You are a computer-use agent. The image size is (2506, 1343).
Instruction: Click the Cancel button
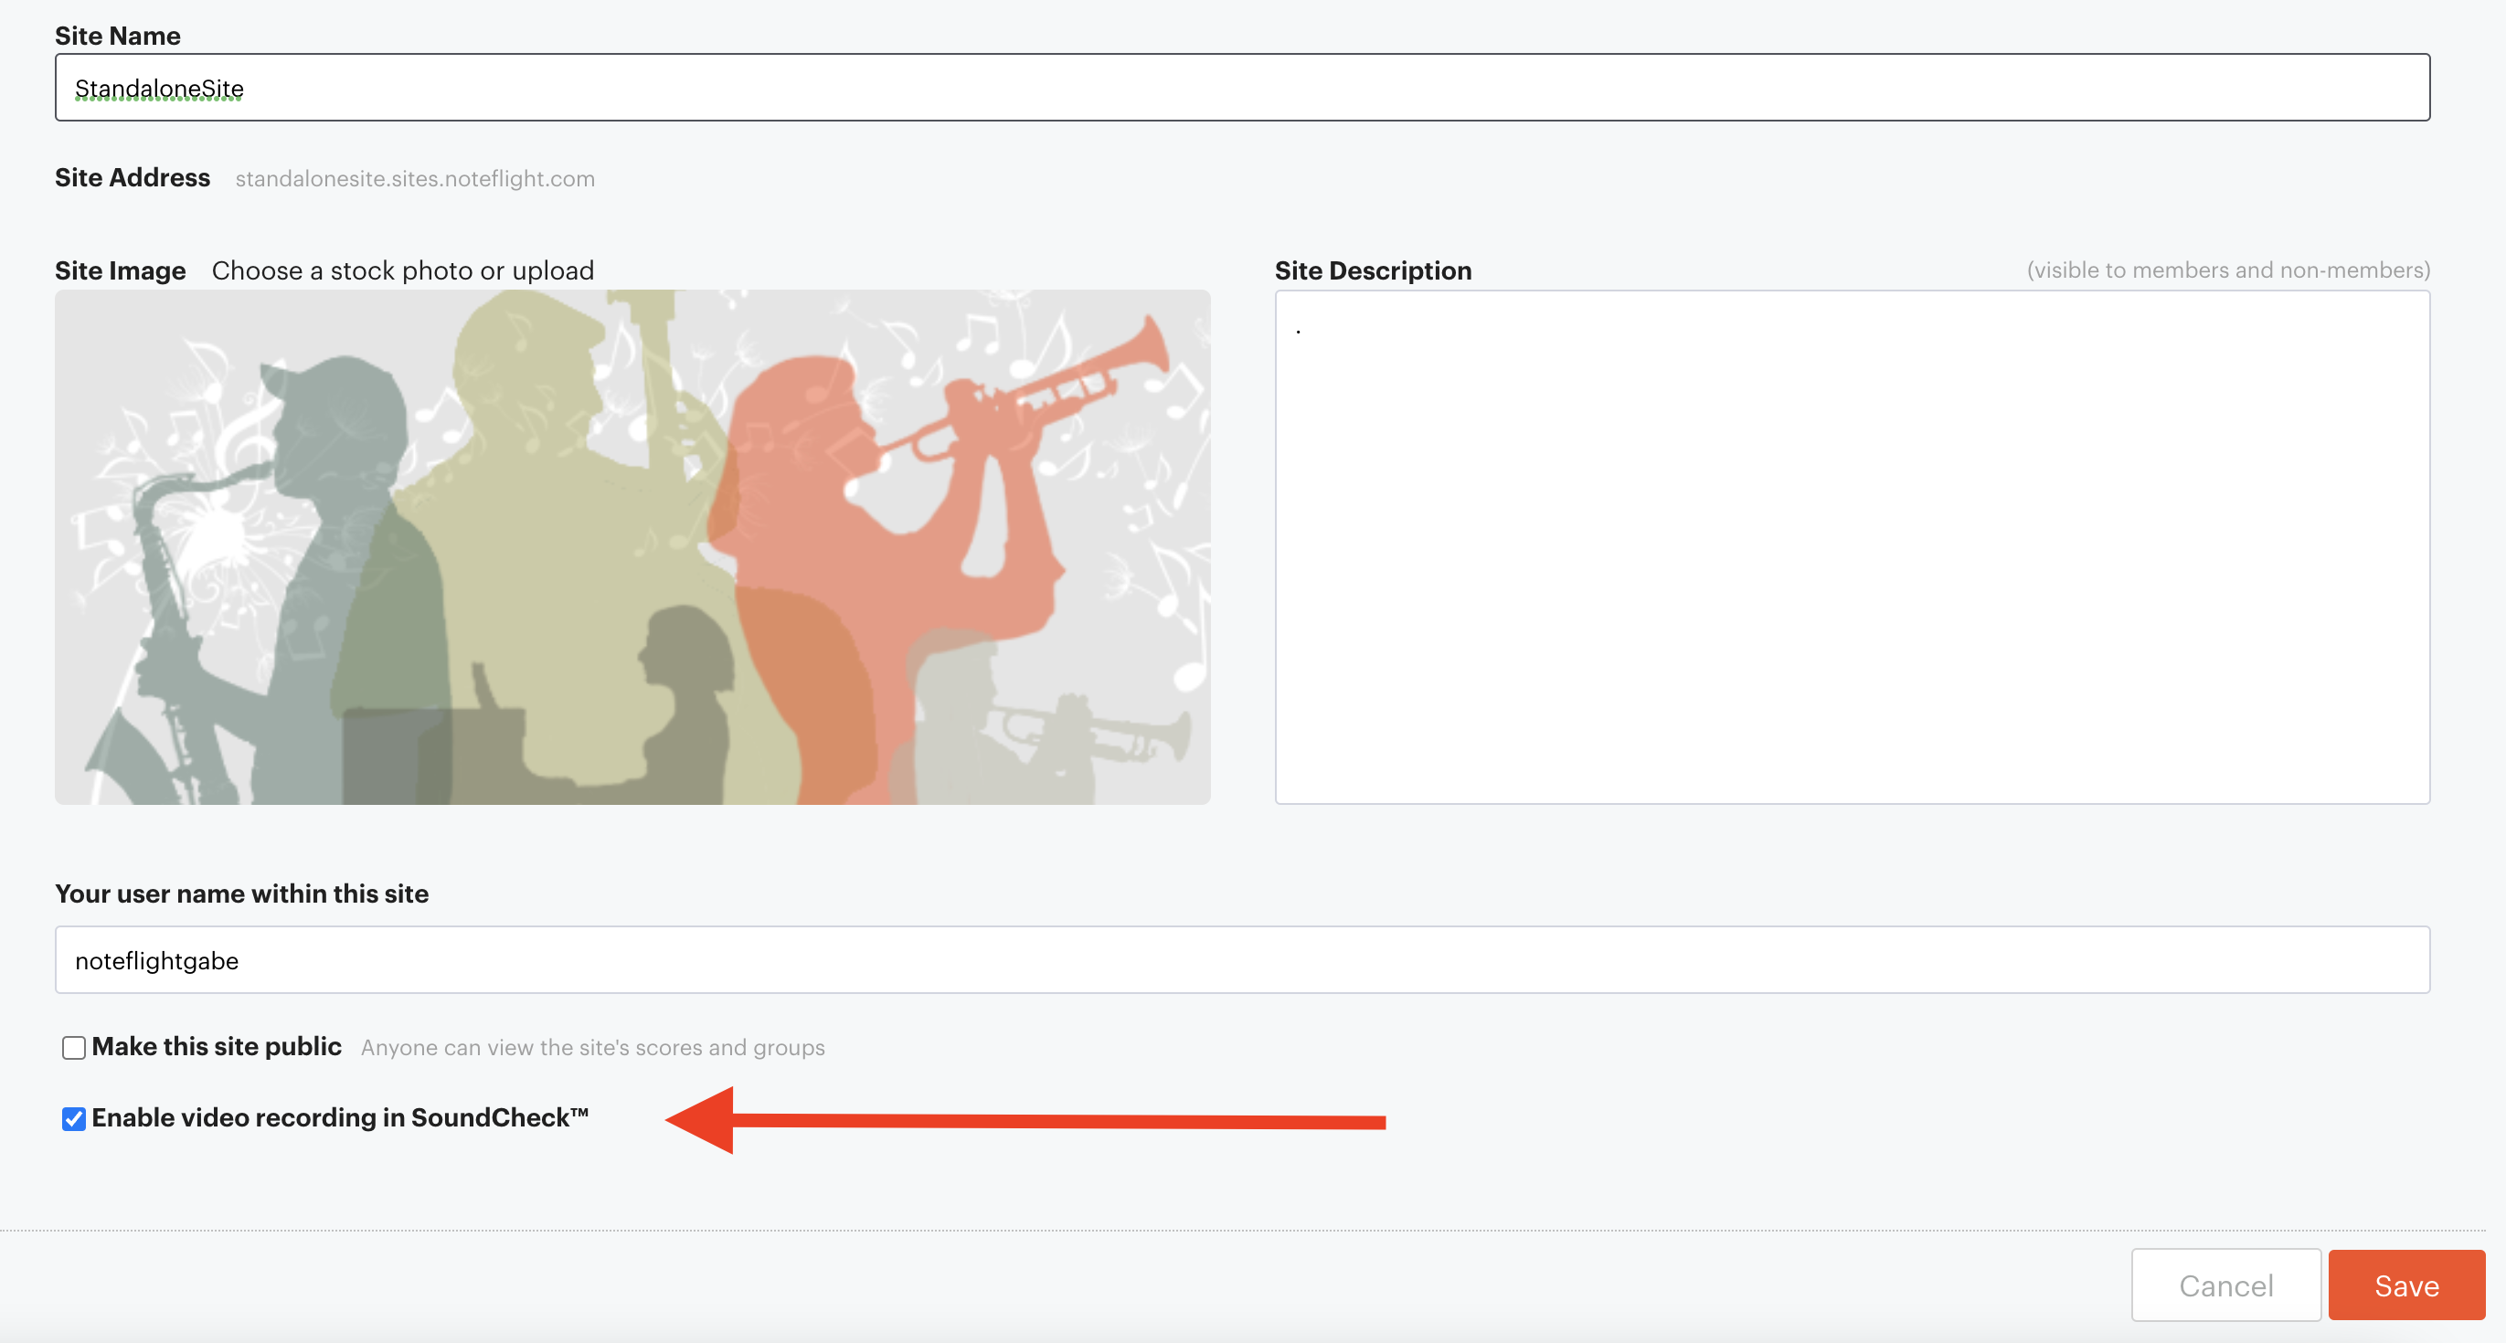(2225, 1285)
